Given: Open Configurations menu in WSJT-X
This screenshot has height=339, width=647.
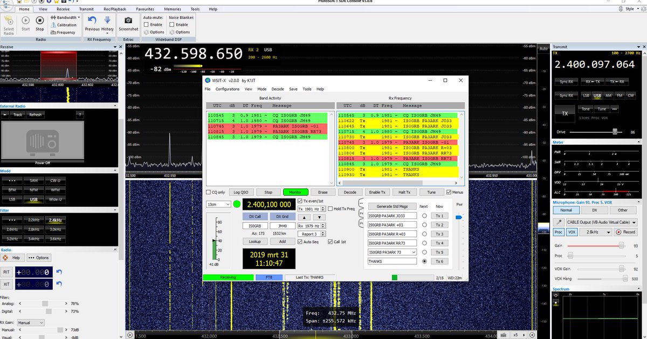Looking at the screenshot, I should [x=228, y=89].
